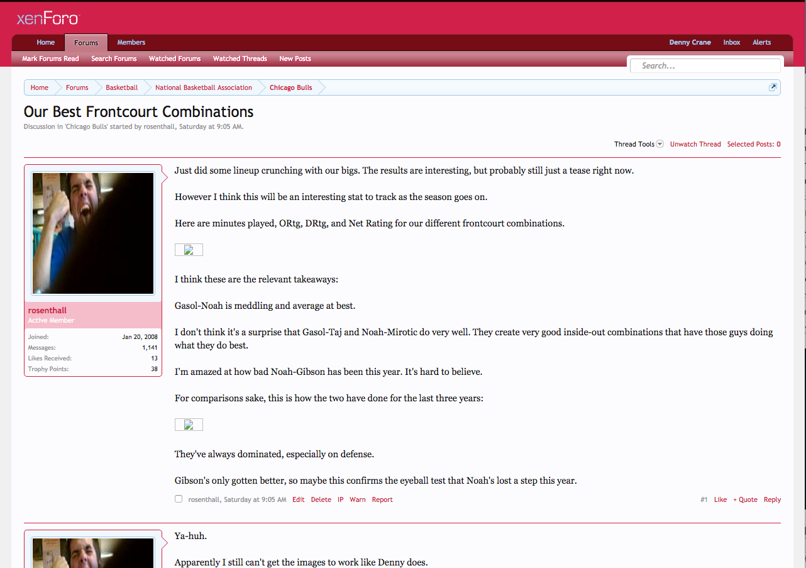Click + Quote on first post

coord(745,499)
